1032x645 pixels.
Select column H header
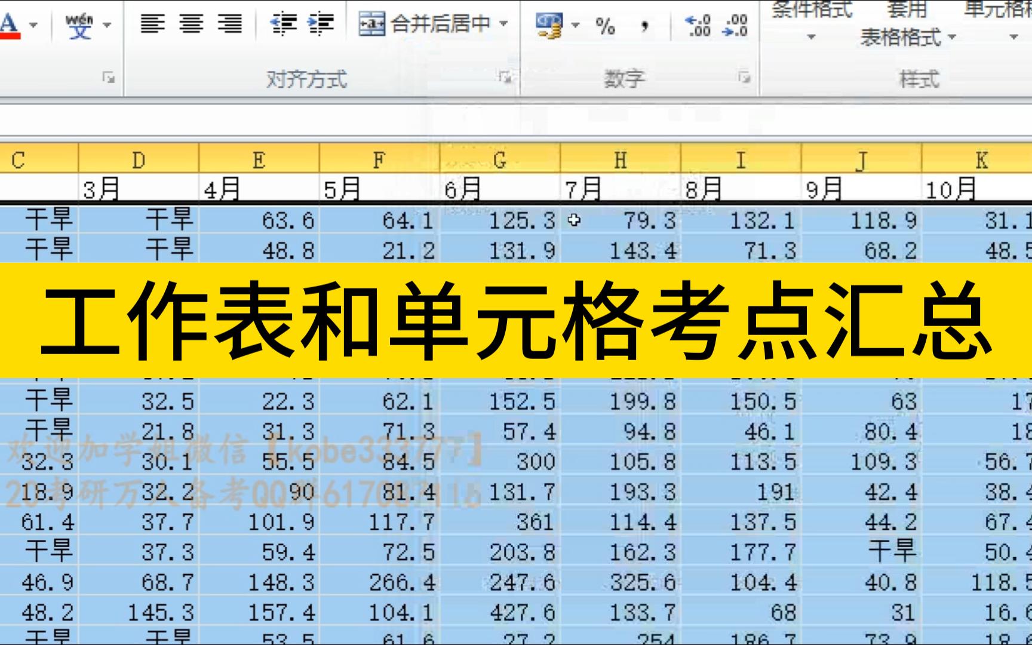[x=621, y=160]
